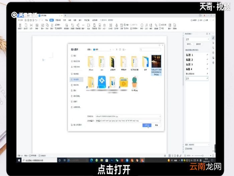Select the highlighted 插入 ribbon tab
234x176 pixels.
[51, 20]
